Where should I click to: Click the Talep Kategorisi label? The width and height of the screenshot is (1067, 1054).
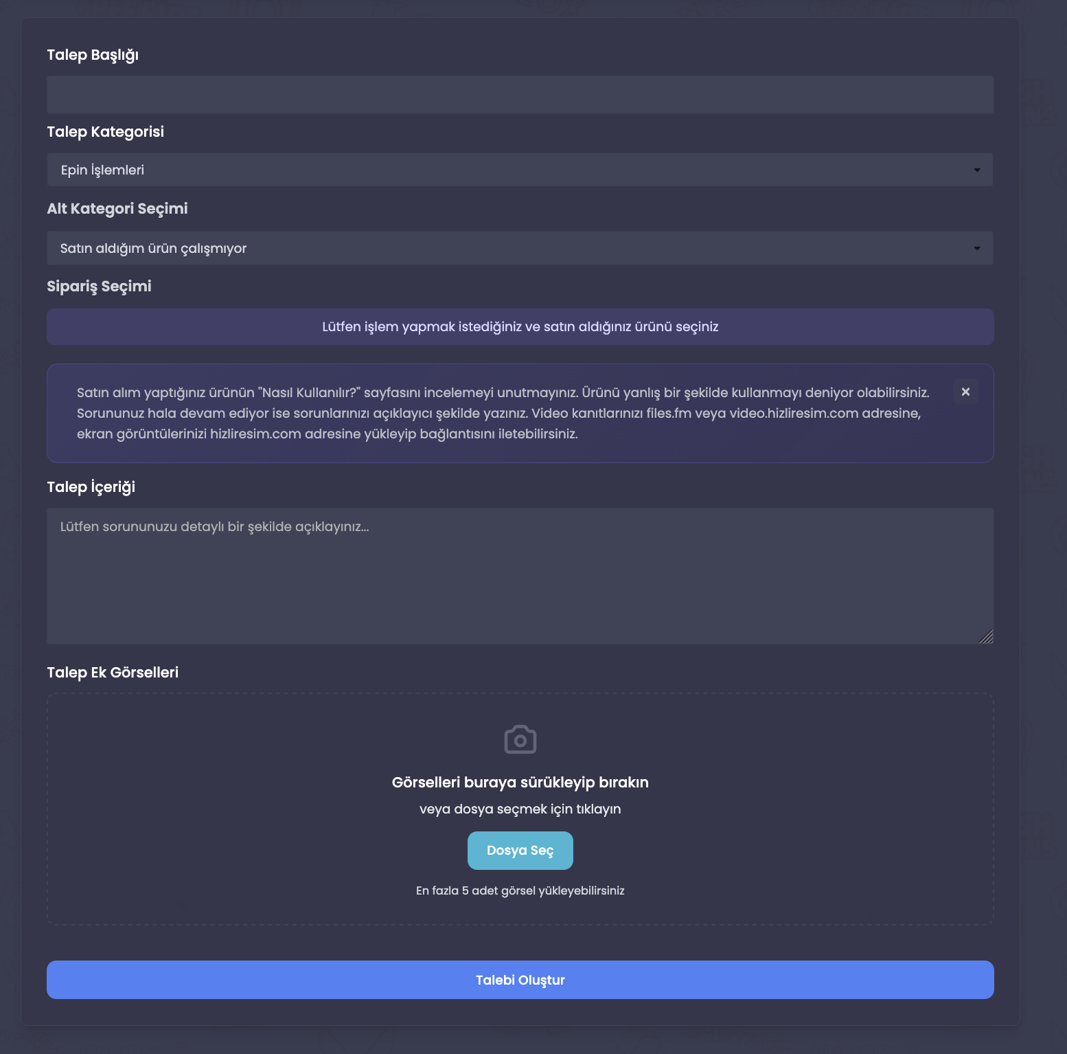pyautogui.click(x=105, y=132)
